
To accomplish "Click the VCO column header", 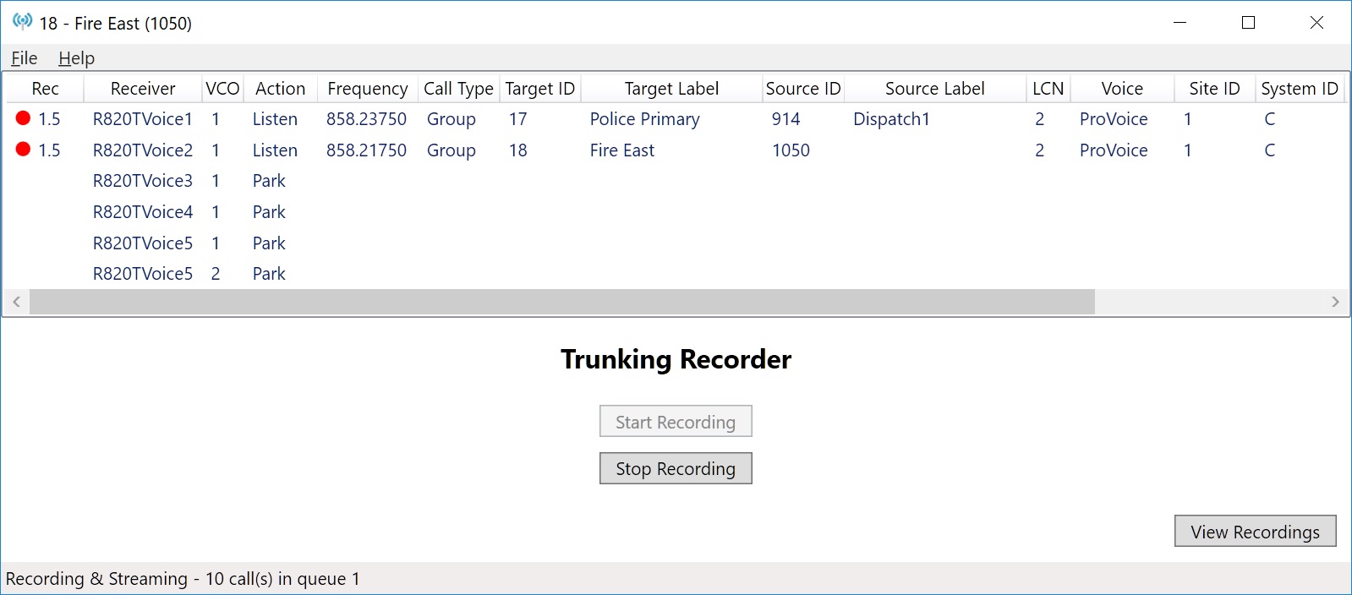I will point(222,89).
